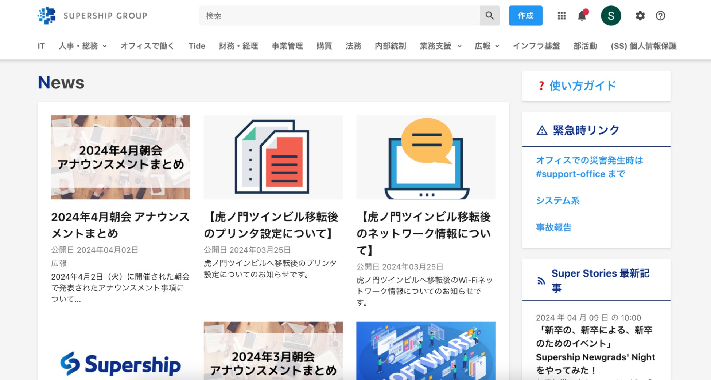Click the Supership Group logo

[x=92, y=16]
